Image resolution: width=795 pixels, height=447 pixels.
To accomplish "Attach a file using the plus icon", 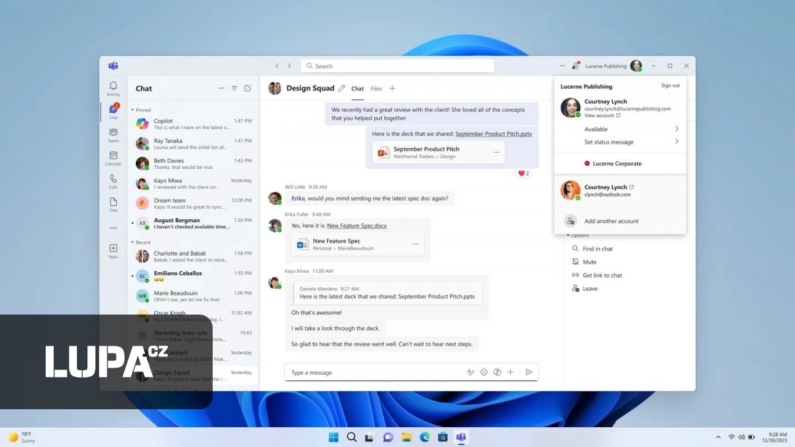I will 510,372.
